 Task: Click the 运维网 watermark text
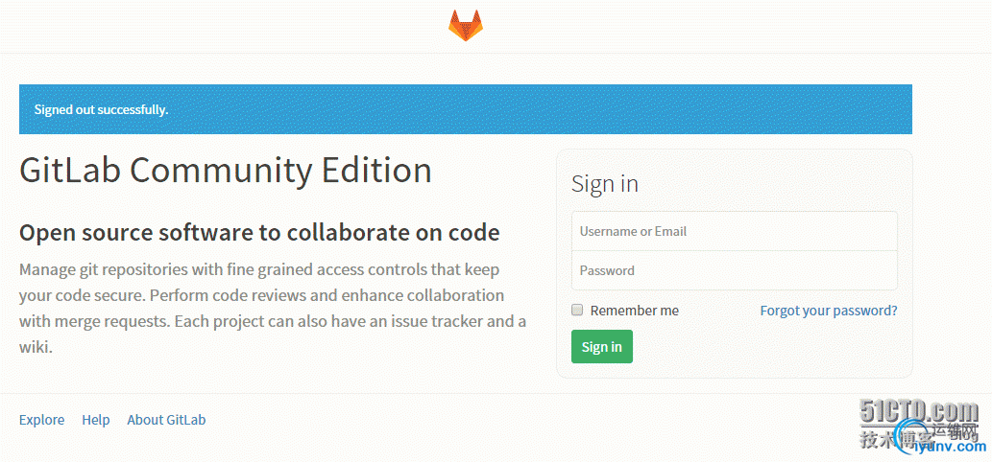pyautogui.click(x=956, y=431)
